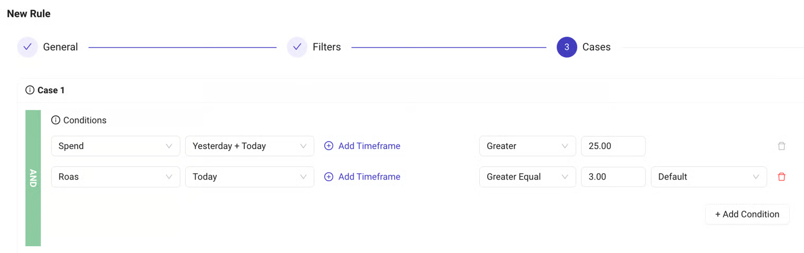Click the gray trash icon for Spend condition

(x=781, y=146)
